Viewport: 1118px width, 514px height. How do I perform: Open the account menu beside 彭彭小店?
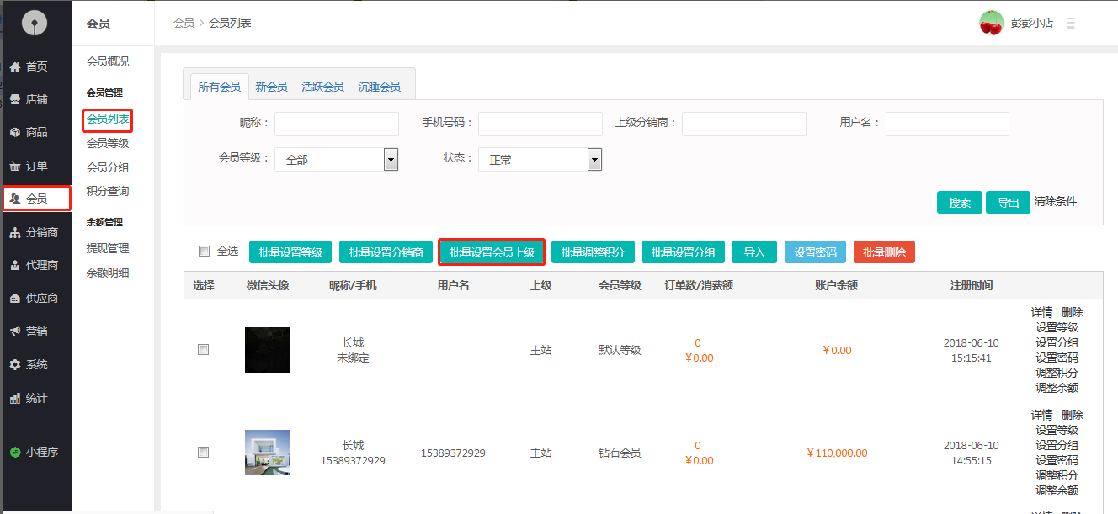click(x=1070, y=24)
